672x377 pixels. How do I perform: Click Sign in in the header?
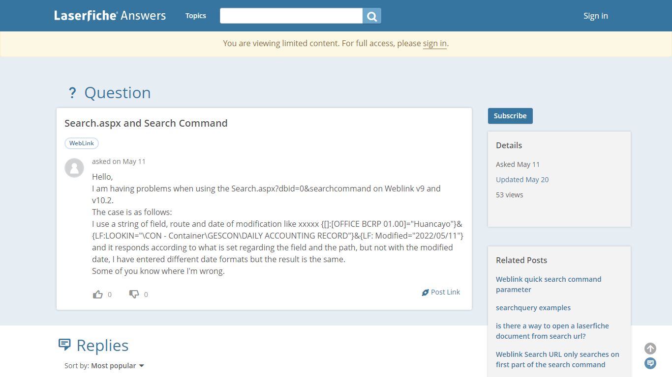pyautogui.click(x=596, y=16)
